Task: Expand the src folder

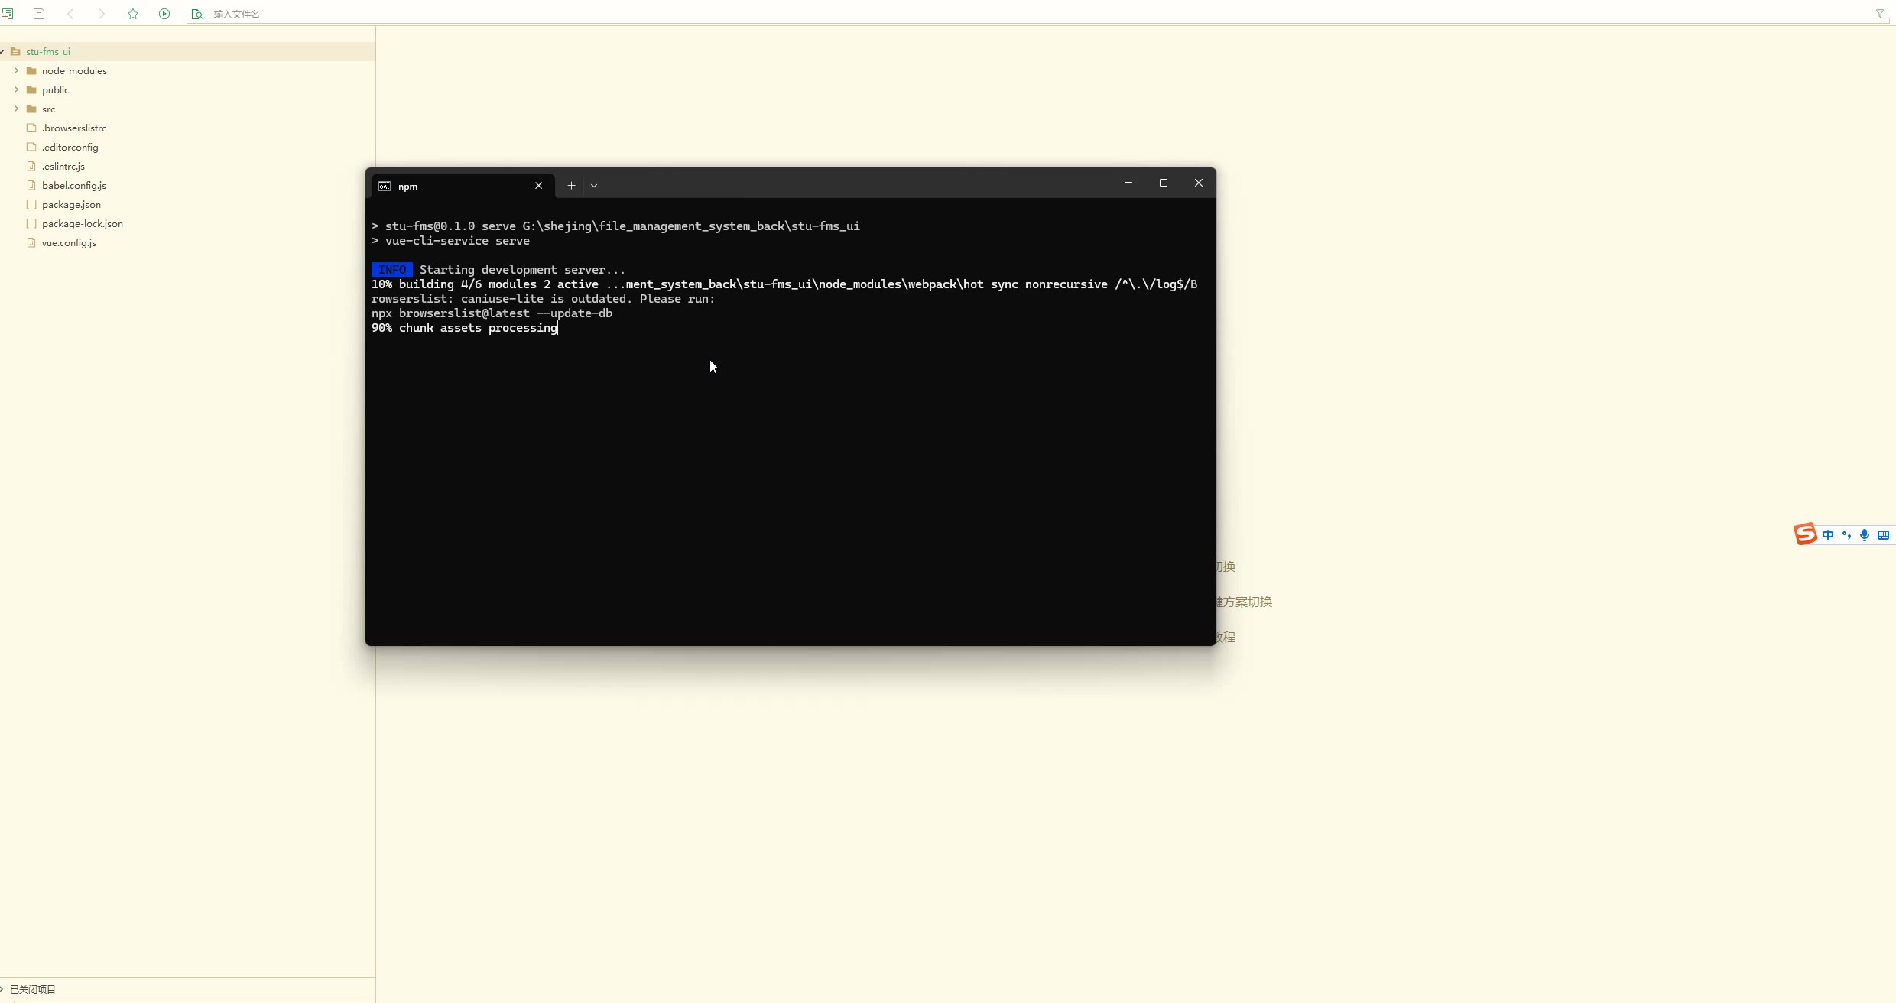Action: (x=16, y=109)
